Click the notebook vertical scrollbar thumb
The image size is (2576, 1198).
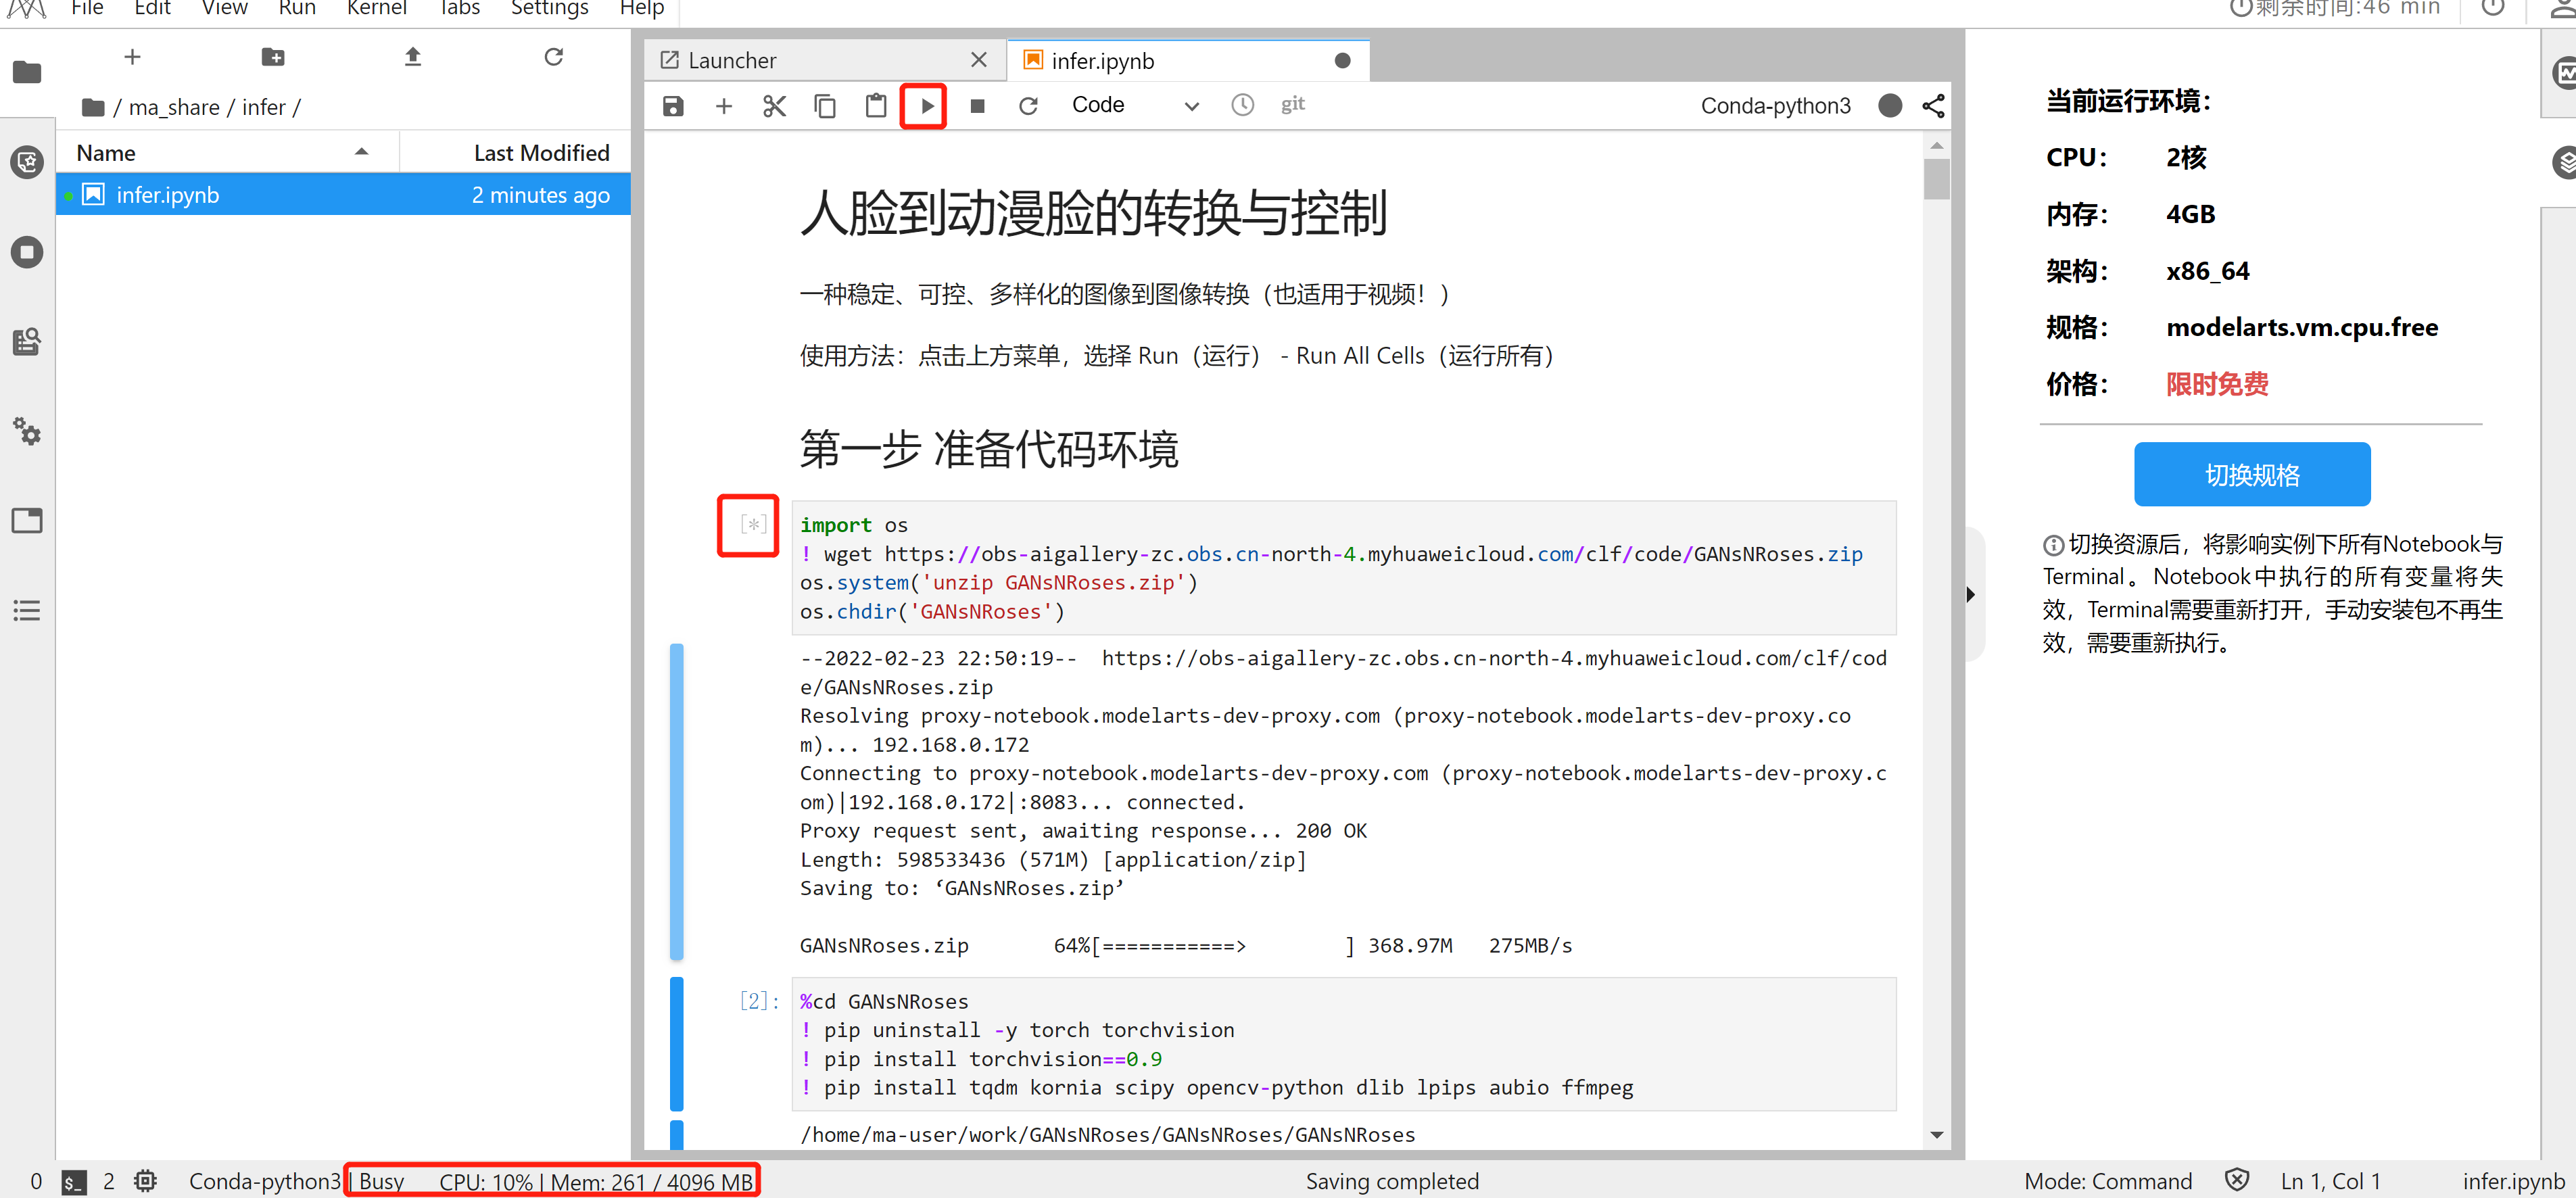[x=1936, y=180]
